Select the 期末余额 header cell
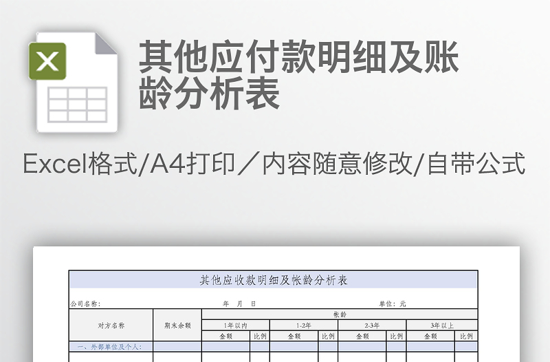 pyautogui.click(x=177, y=326)
